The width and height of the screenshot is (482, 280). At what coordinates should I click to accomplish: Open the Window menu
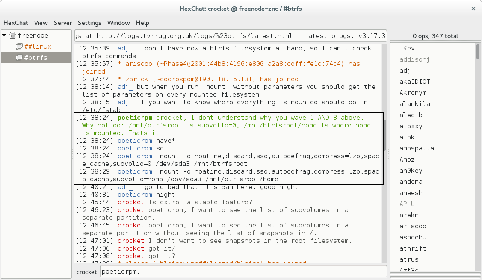118,23
